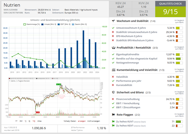
Task: Open the Finanzverschuldung metric
Action: (x=128, y=99)
